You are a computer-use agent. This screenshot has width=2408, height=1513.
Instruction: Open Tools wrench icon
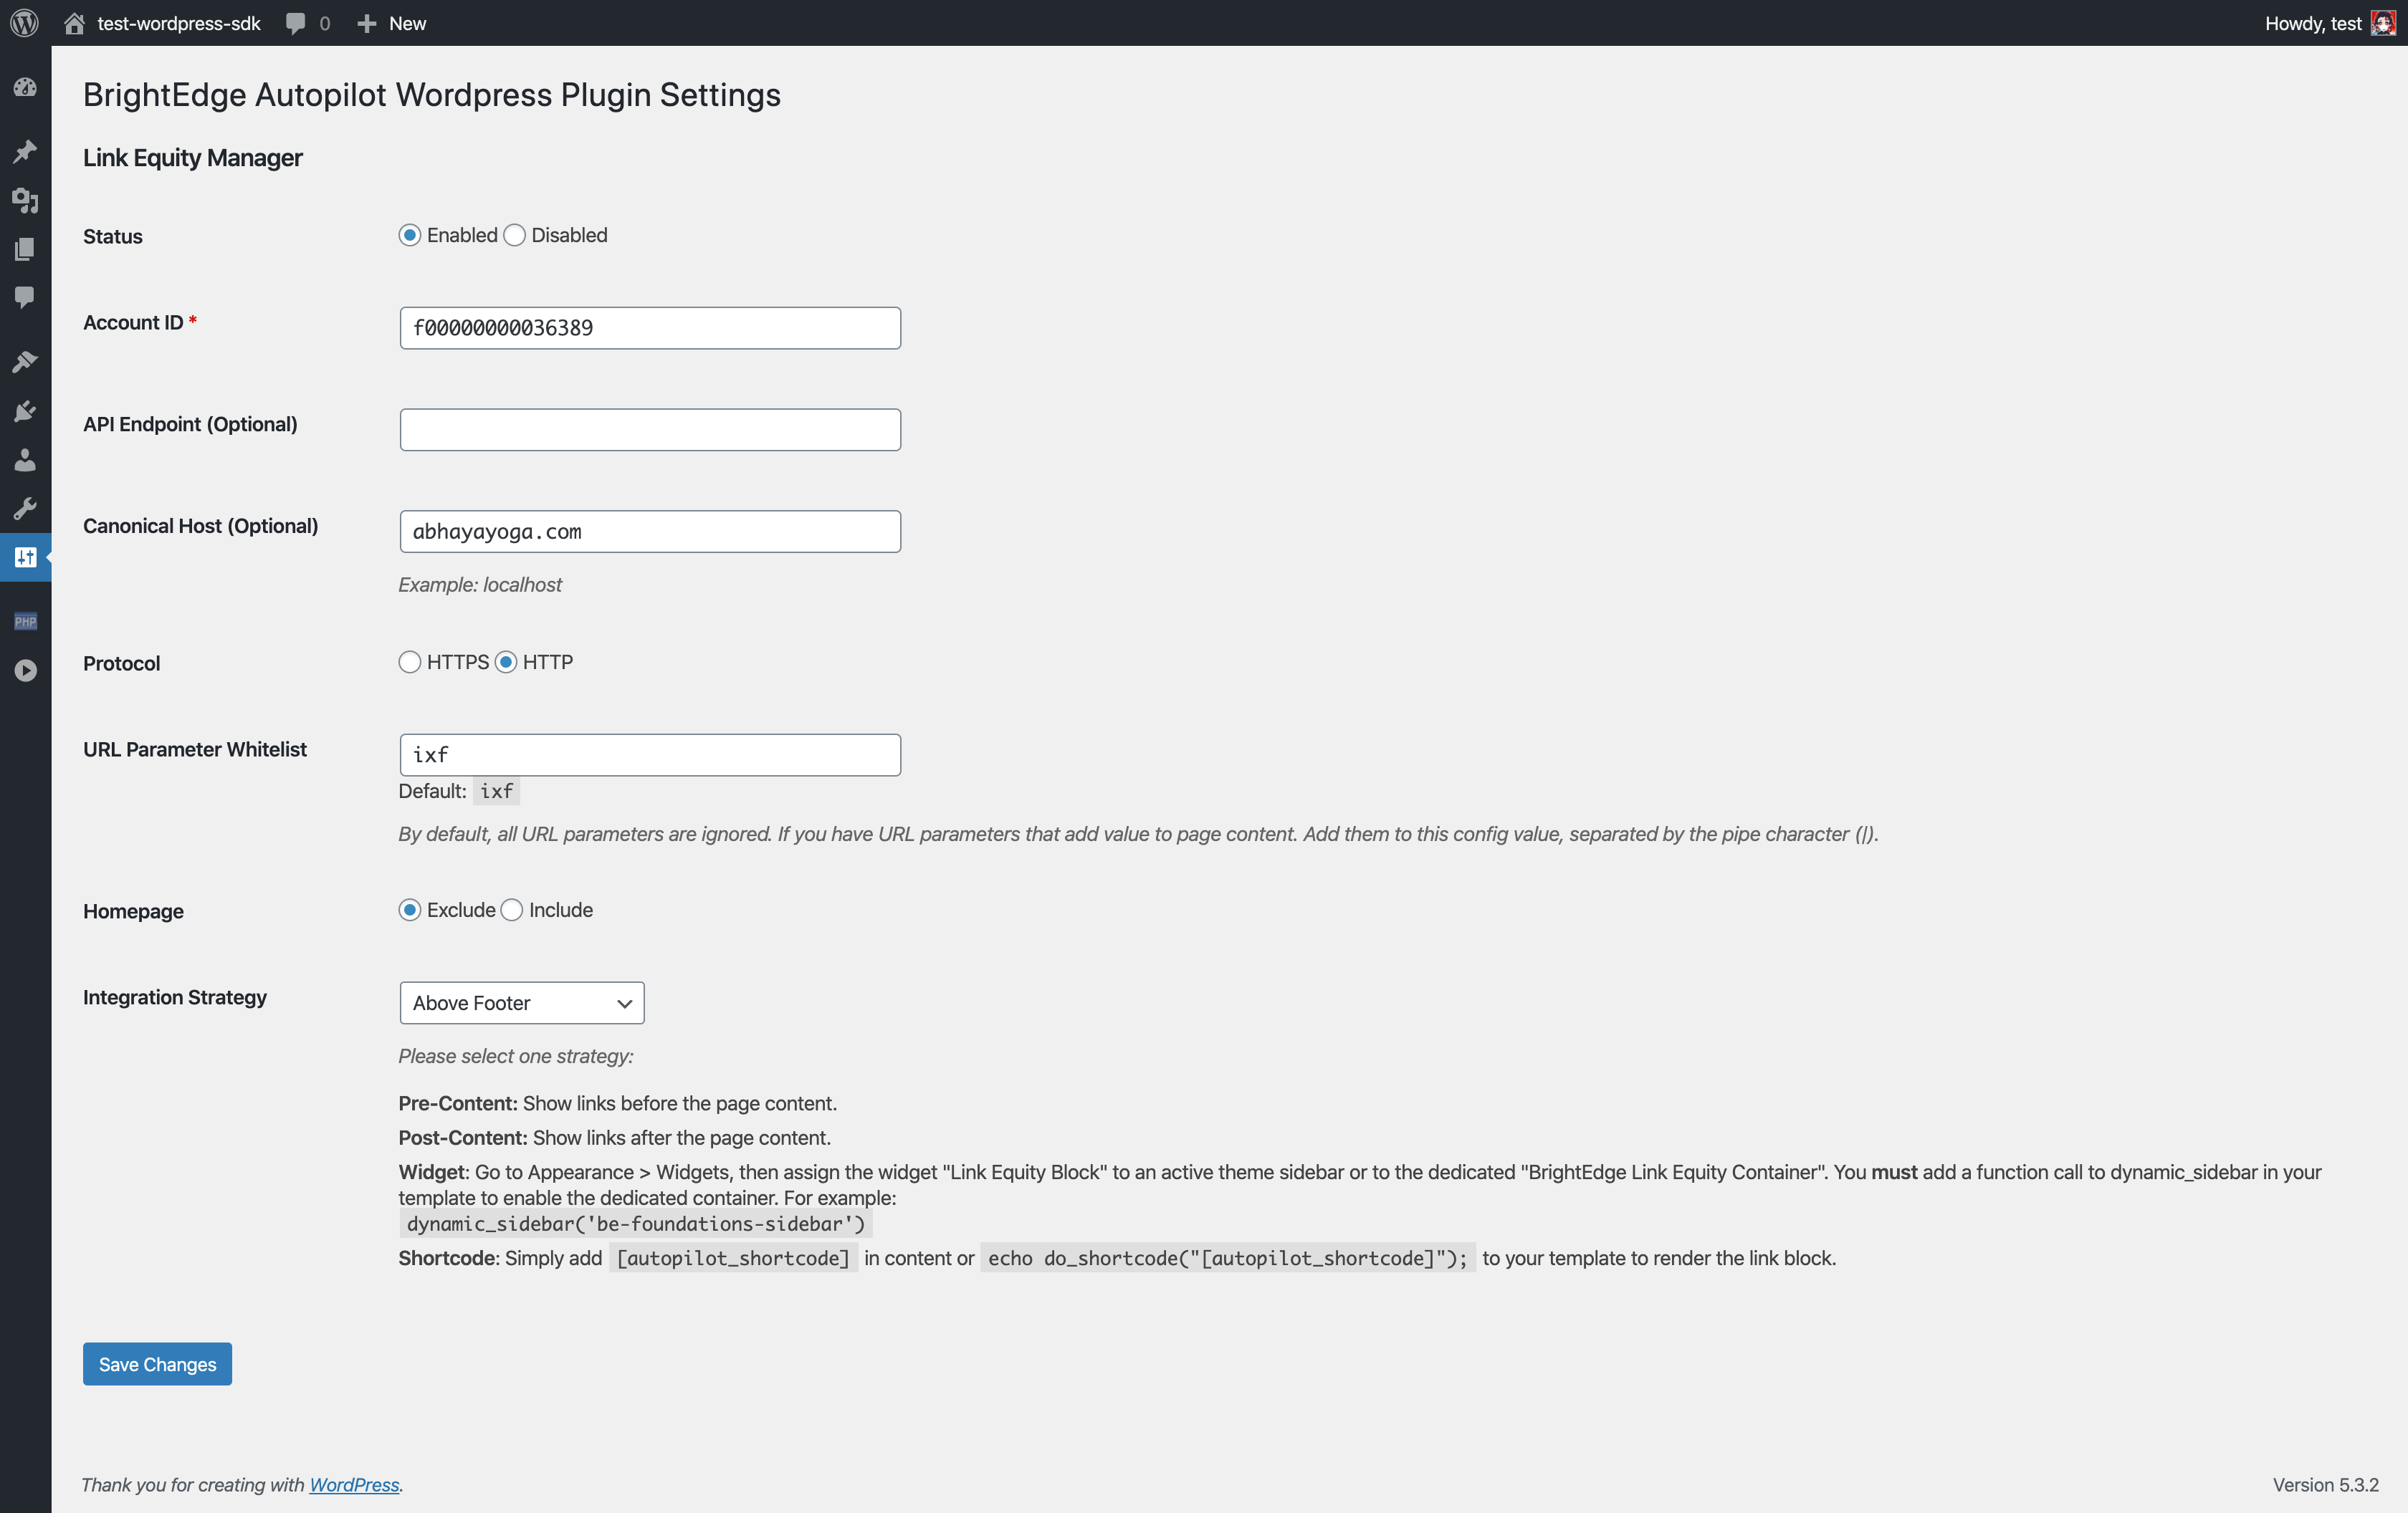click(25, 509)
